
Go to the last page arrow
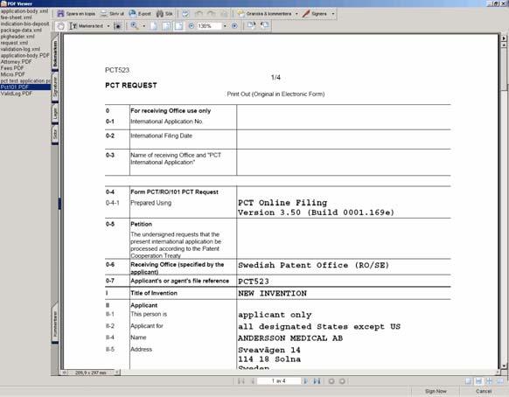coord(317,381)
